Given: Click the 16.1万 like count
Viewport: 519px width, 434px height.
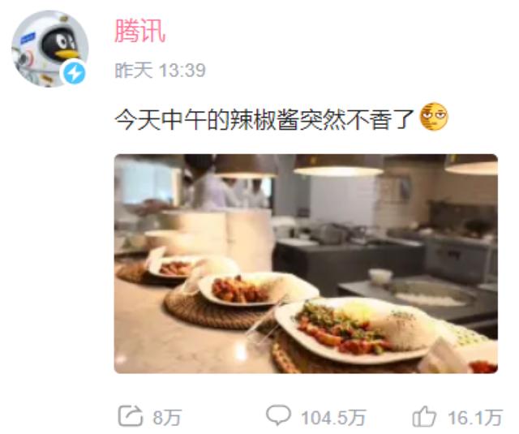Looking at the screenshot, I should 475,417.
